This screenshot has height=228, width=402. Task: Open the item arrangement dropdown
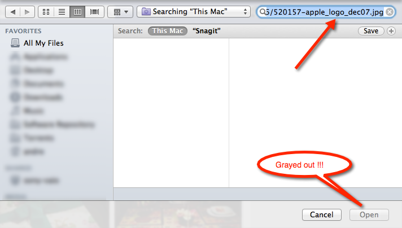pos(120,12)
